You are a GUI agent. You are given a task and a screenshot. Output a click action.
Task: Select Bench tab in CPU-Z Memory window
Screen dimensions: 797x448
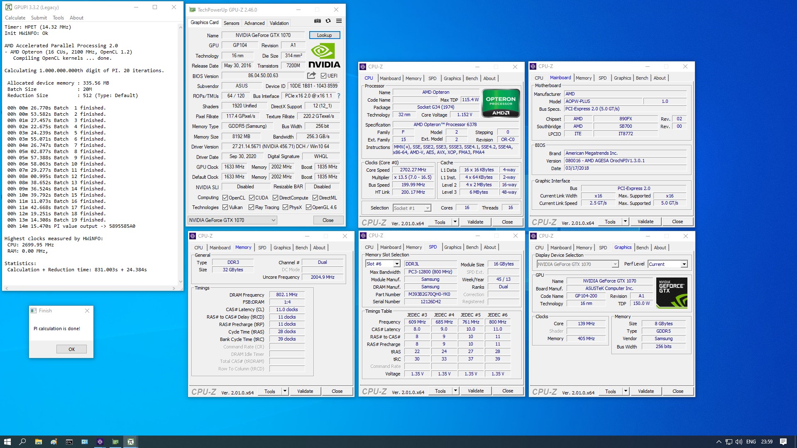pyautogui.click(x=301, y=248)
